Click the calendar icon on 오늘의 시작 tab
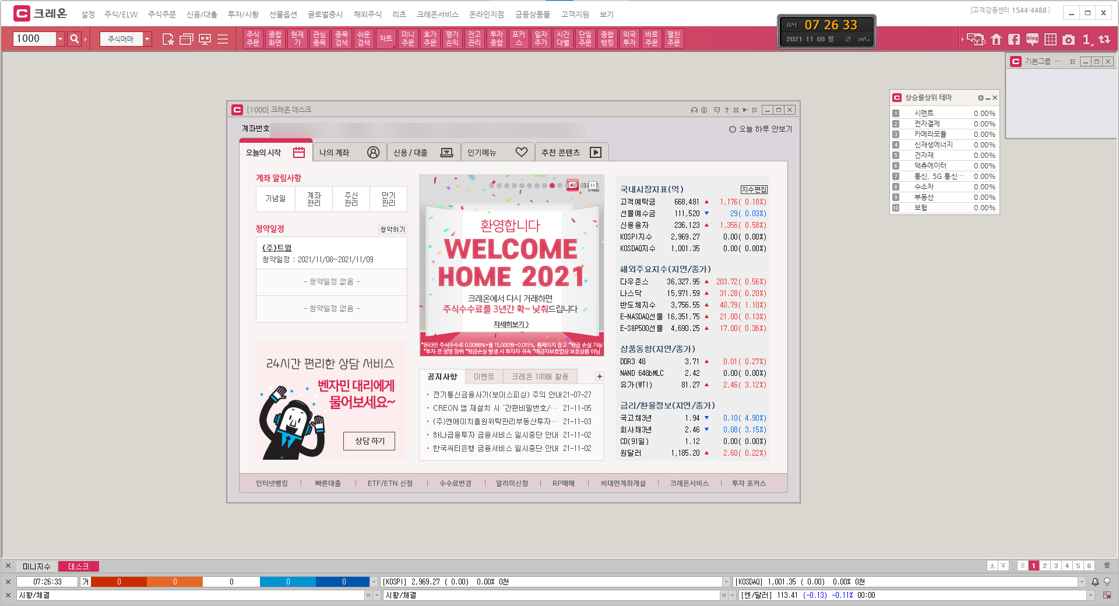 click(x=299, y=152)
